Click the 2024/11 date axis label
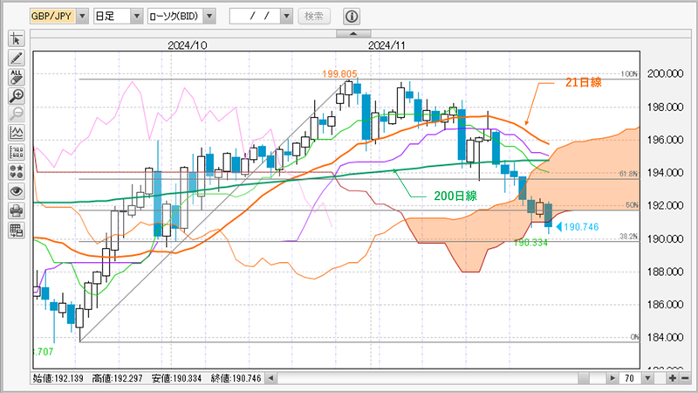The image size is (698, 393). 387,45
